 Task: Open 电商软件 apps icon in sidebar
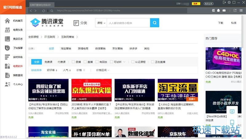point(7,66)
